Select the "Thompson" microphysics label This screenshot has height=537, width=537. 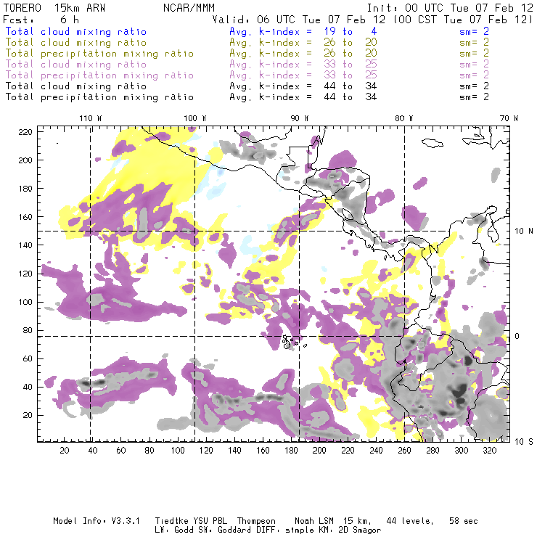point(256,521)
